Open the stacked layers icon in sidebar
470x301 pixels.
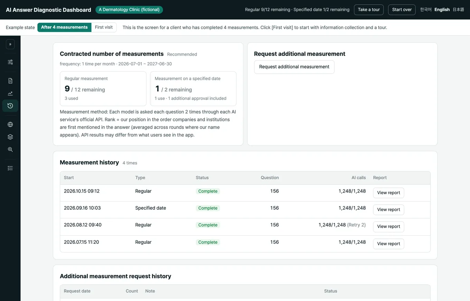point(10,137)
